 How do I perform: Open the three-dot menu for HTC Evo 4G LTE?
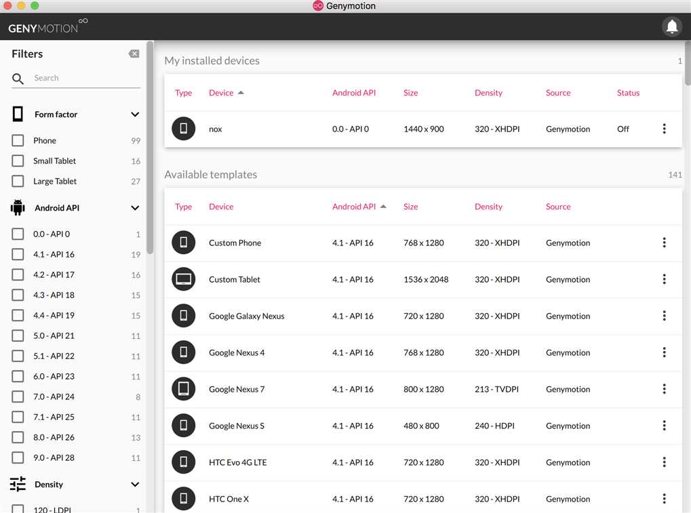point(664,462)
